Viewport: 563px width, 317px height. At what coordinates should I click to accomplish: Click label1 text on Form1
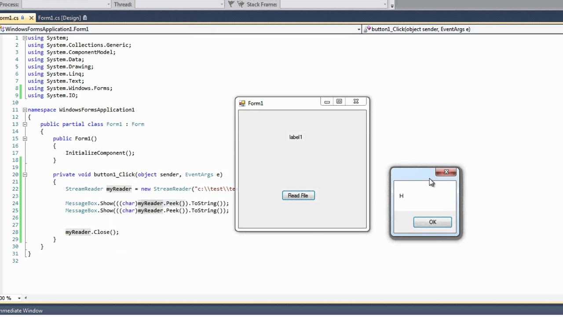(296, 137)
